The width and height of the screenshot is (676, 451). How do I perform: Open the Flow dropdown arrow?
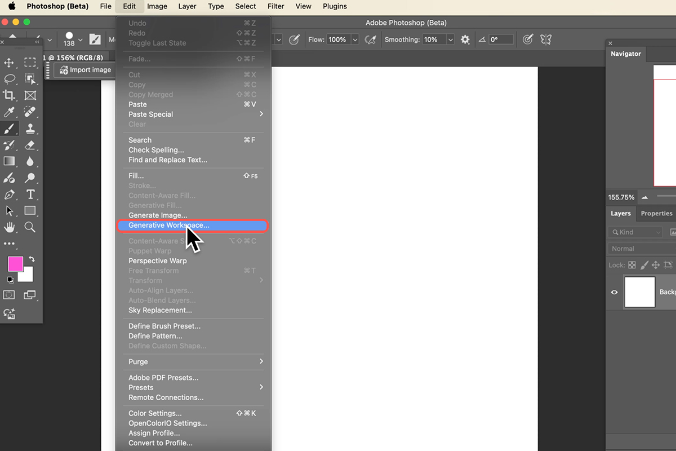tap(355, 39)
